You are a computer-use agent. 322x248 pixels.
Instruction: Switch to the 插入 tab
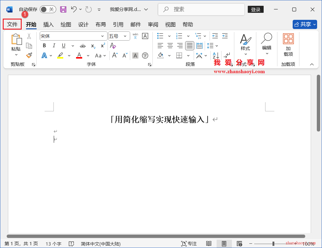pos(49,24)
